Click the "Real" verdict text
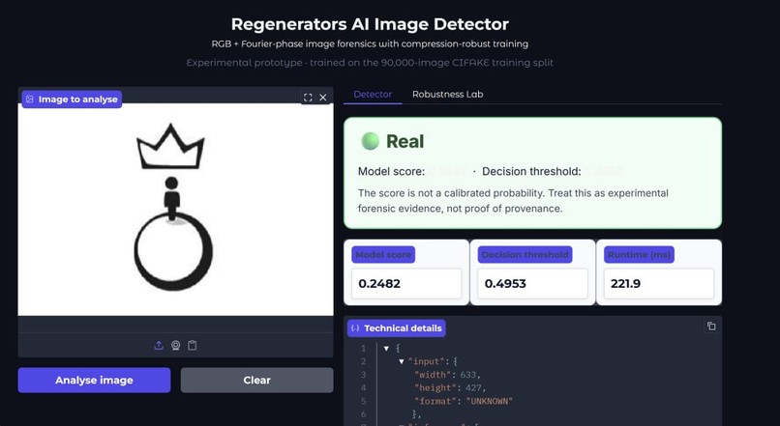780x426 pixels. [405, 141]
